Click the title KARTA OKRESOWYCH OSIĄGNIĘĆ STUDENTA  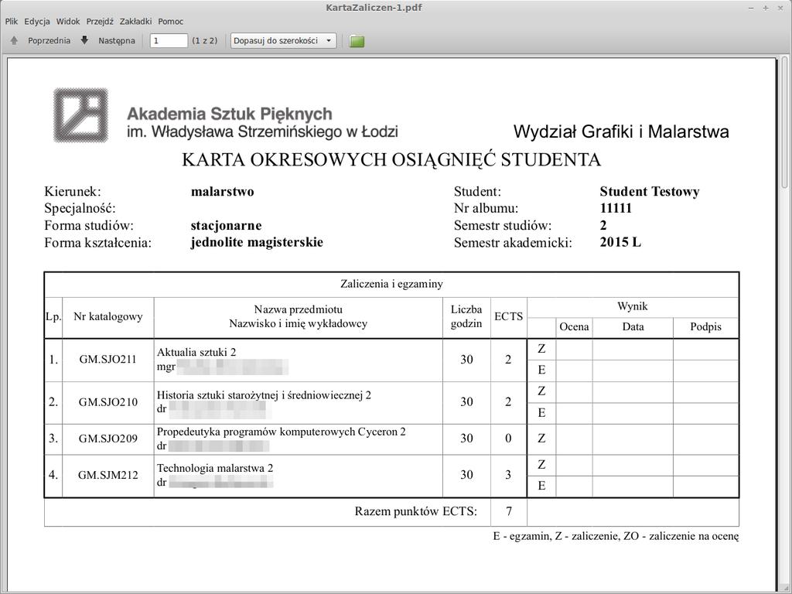coord(391,159)
